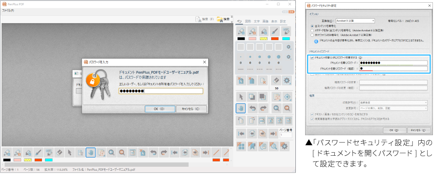The width and height of the screenshot is (436, 176).
Task: Close the パスワードを入力 dialog
Action: tap(204, 62)
